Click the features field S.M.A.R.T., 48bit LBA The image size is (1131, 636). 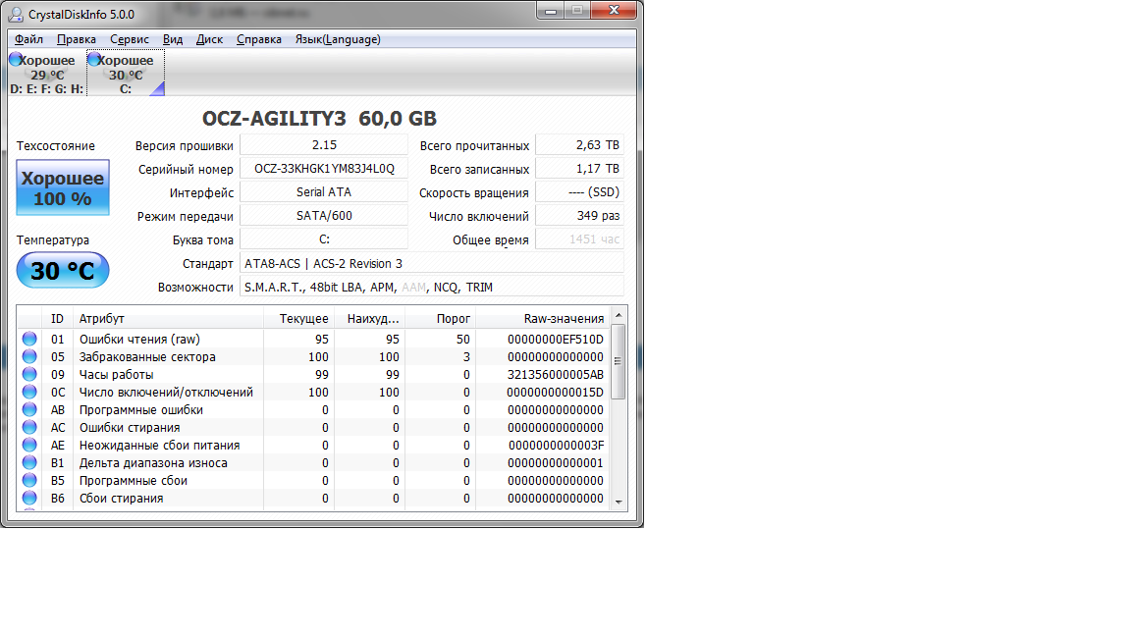tap(432, 287)
